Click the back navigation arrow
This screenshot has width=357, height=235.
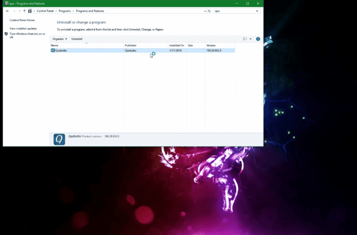point(7,11)
